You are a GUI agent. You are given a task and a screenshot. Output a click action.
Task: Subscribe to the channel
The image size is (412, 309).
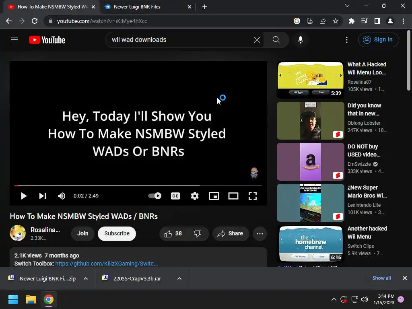[117, 234]
